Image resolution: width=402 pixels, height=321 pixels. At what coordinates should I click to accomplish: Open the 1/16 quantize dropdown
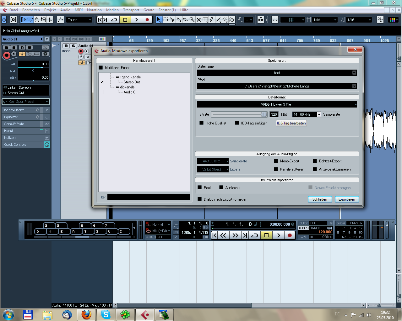(359, 20)
